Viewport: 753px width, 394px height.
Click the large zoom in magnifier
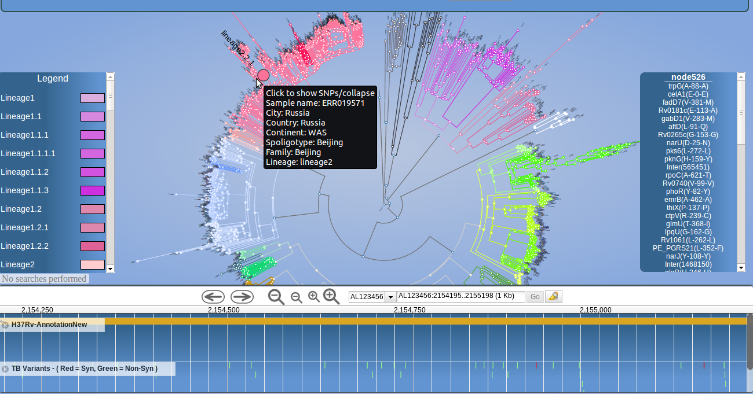click(331, 296)
